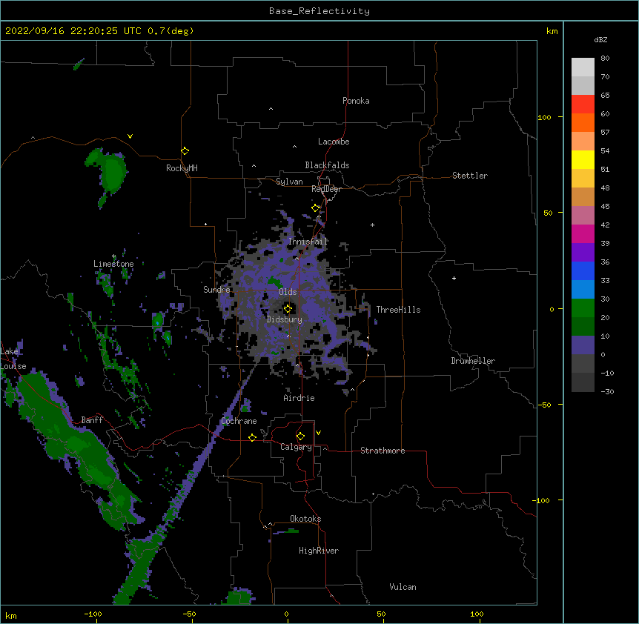Viewport: 639px width, 624px height.
Task: Click the yellow diamond marker above Calgary label
Action: pos(300,437)
